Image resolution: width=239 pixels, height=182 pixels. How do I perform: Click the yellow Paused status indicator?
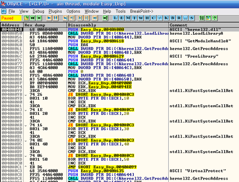tap(11, 18)
